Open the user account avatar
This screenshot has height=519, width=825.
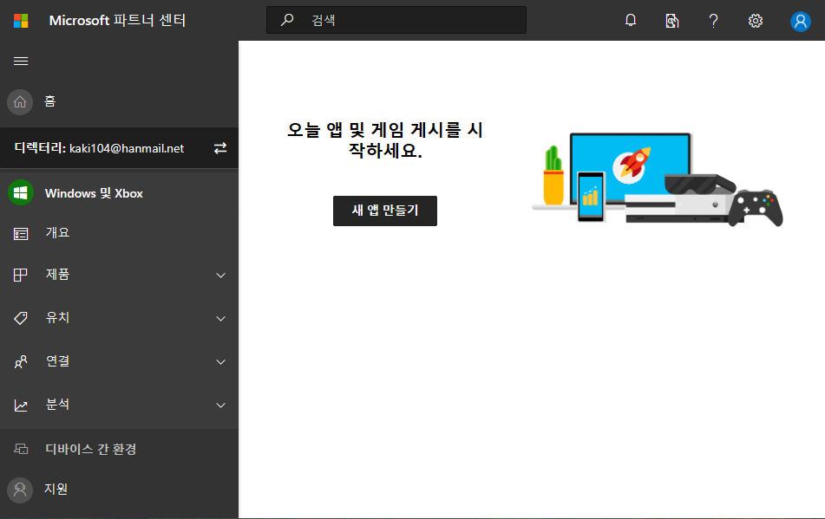tap(800, 21)
